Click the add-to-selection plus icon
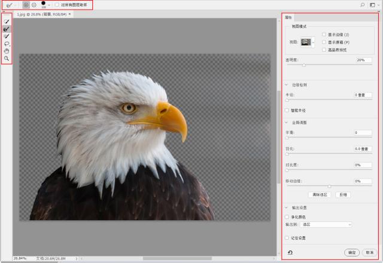This screenshot has width=383, height=263. [26, 5]
